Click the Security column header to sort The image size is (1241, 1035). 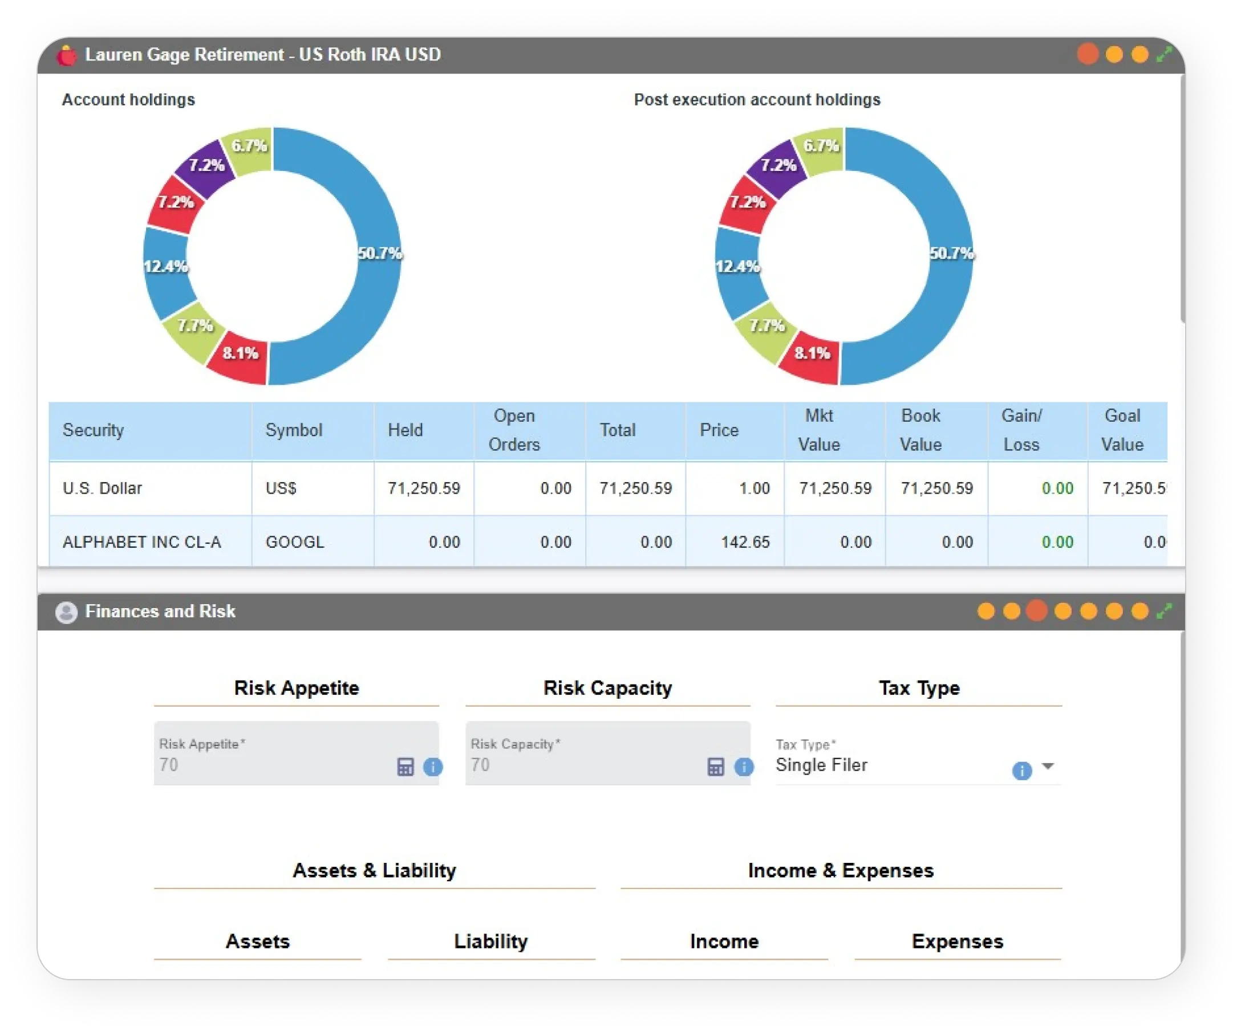click(95, 430)
